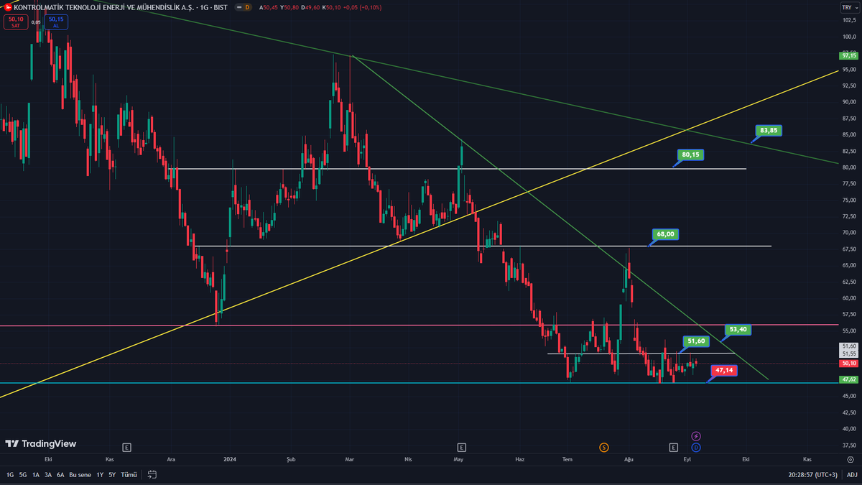Click the blue dividend D marker
The height and width of the screenshot is (485, 862).
point(696,447)
